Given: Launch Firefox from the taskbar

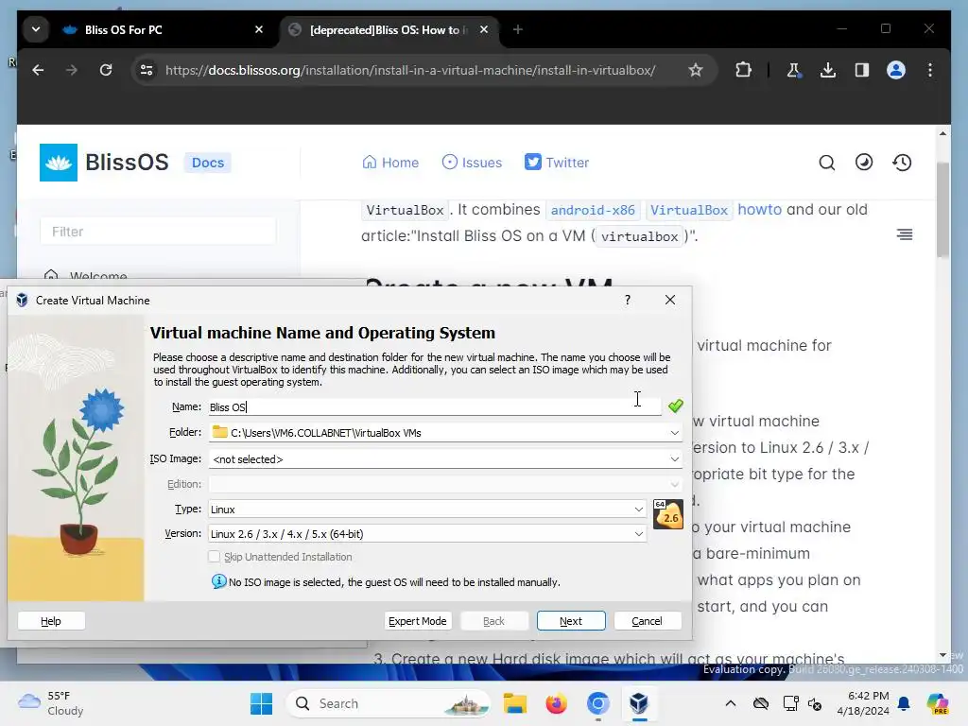Looking at the screenshot, I should (x=556, y=703).
